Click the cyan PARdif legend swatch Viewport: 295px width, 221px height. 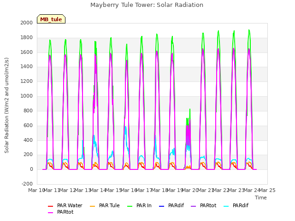click(x=226, y=206)
